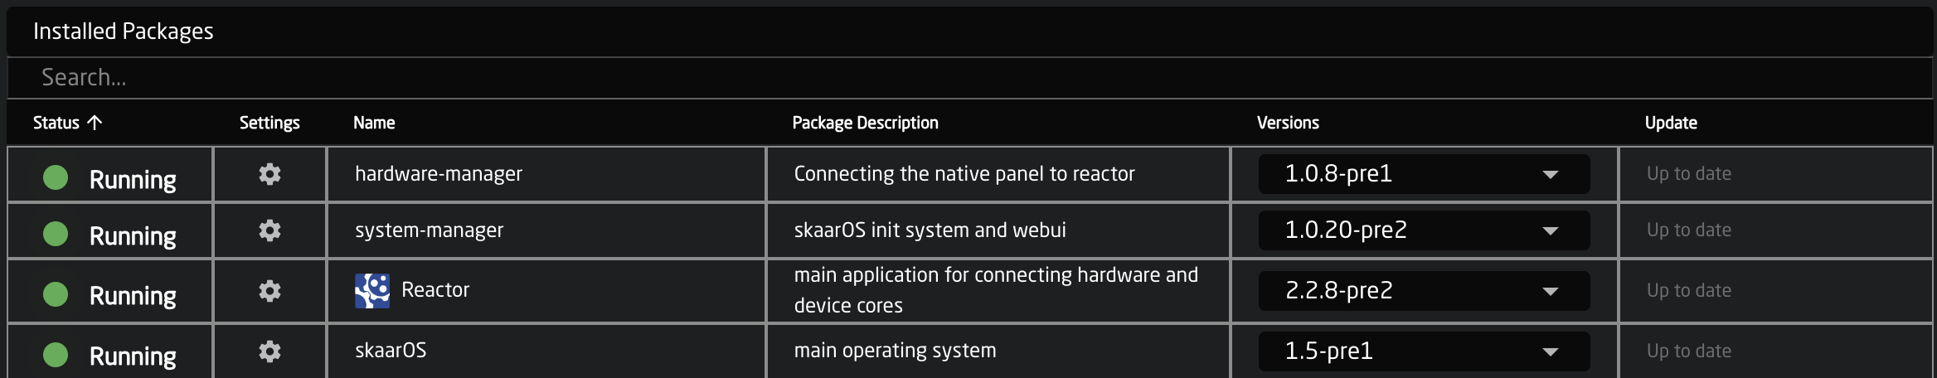The height and width of the screenshot is (378, 1937).
Task: Click green status indicator for Reactor
Action: point(56,294)
